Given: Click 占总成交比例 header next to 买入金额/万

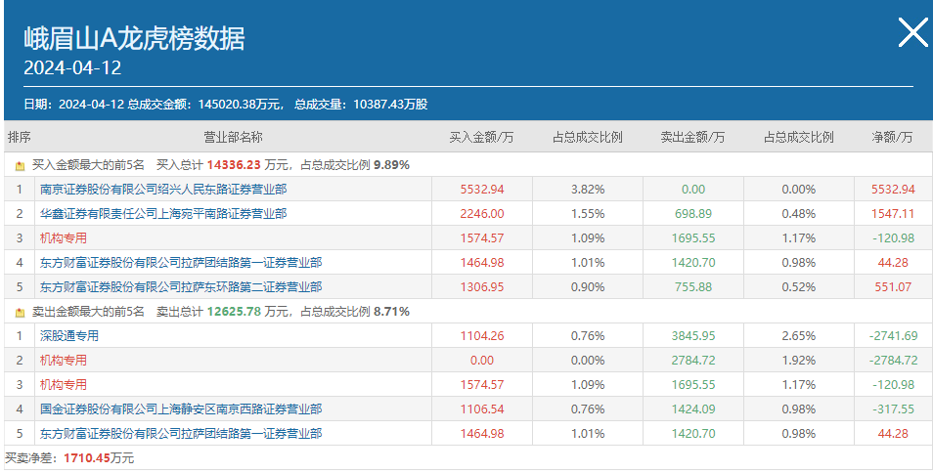Looking at the screenshot, I should [588, 137].
